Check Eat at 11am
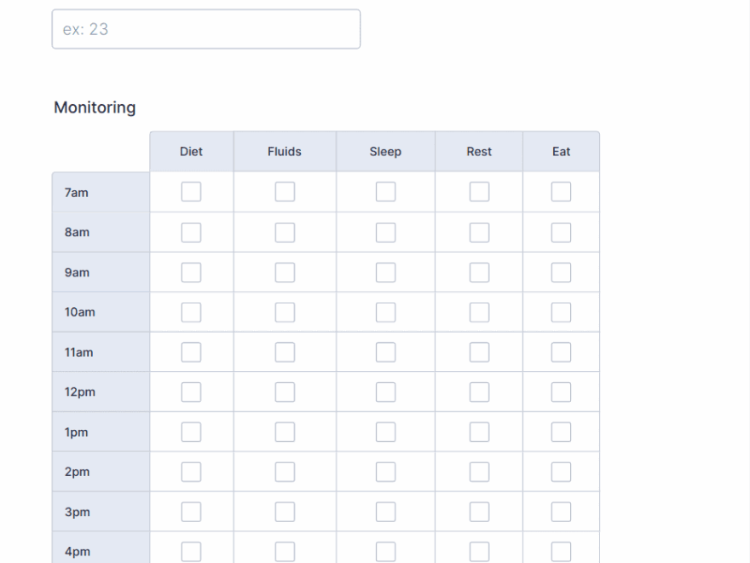750x563 pixels. tap(561, 352)
